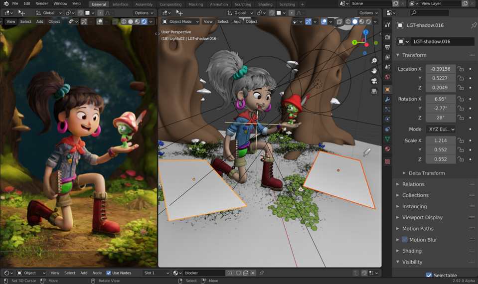Open Object Mode dropdown

tap(180, 21)
